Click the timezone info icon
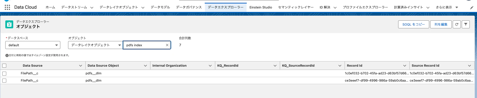The width and height of the screenshot is (477, 98). coord(7,55)
